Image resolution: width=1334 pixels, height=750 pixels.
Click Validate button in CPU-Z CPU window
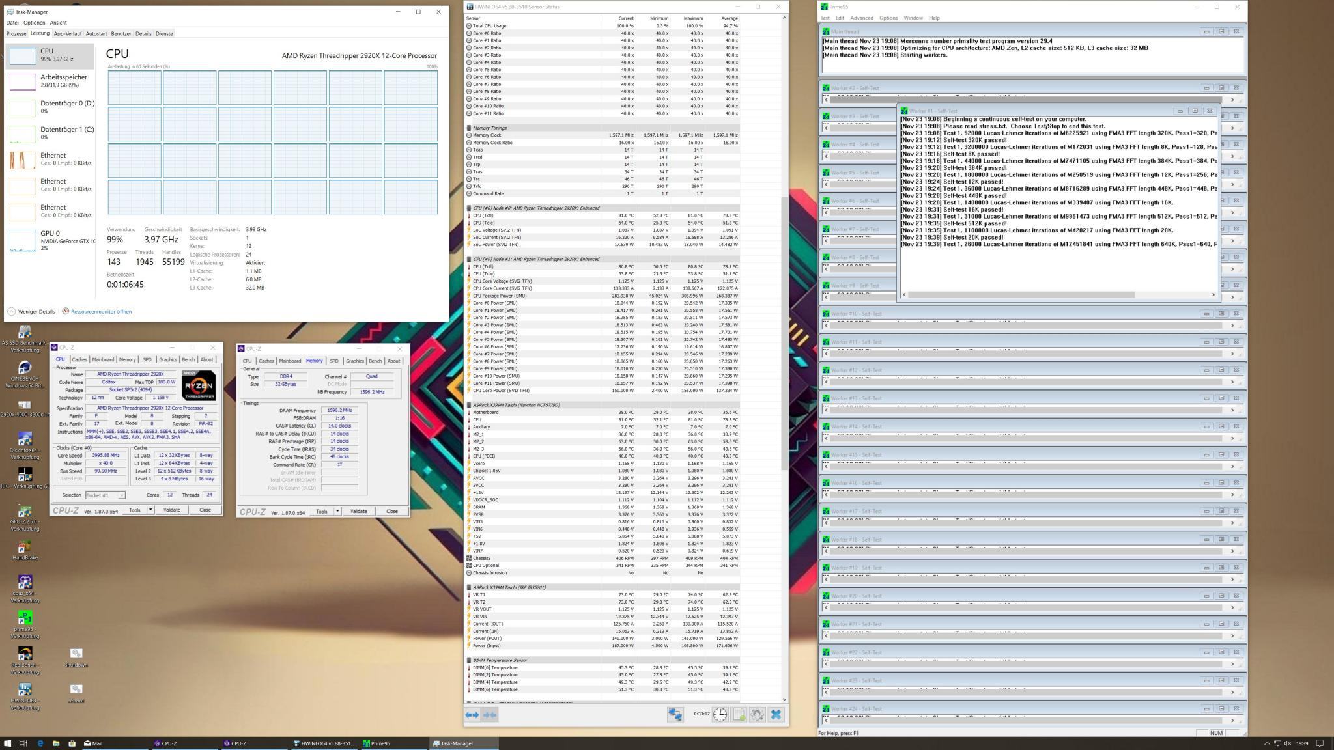pyautogui.click(x=172, y=510)
